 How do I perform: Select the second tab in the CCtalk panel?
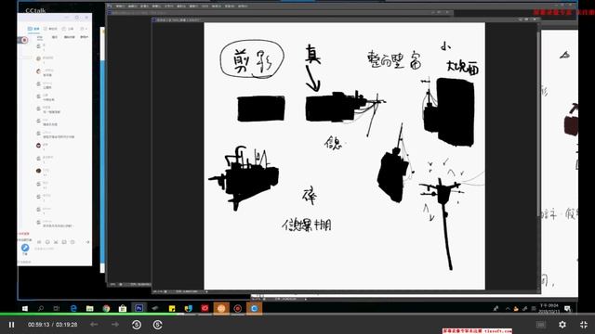click(50, 29)
